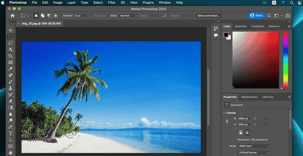Set canvas to landscape orientation
Screen dimensions: 303x156
tap(247, 132)
